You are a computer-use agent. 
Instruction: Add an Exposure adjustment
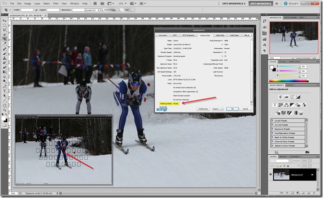coord(298,97)
